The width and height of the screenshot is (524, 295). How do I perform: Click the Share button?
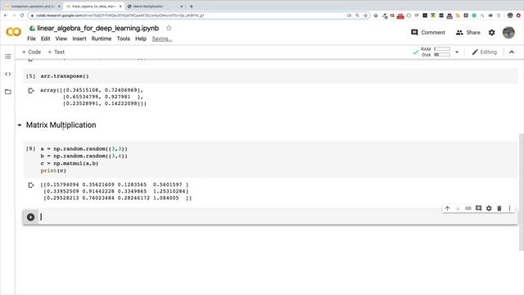click(x=468, y=33)
